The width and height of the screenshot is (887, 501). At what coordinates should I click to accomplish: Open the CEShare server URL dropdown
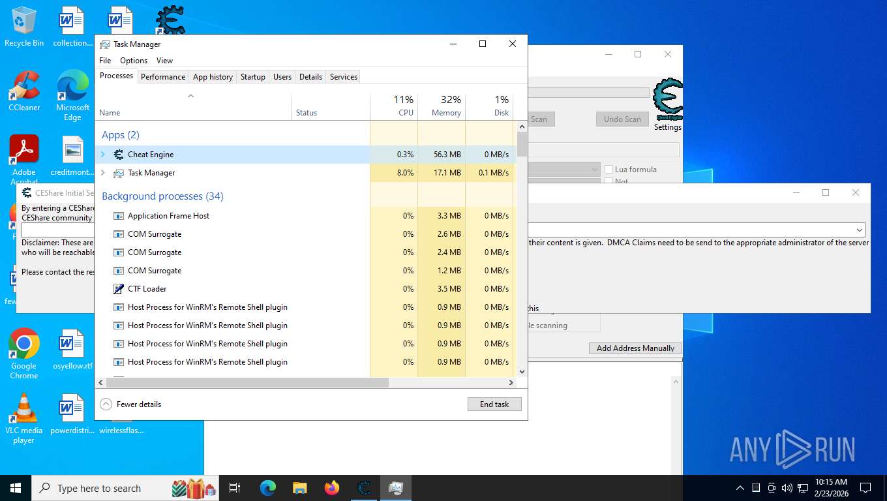[860, 230]
